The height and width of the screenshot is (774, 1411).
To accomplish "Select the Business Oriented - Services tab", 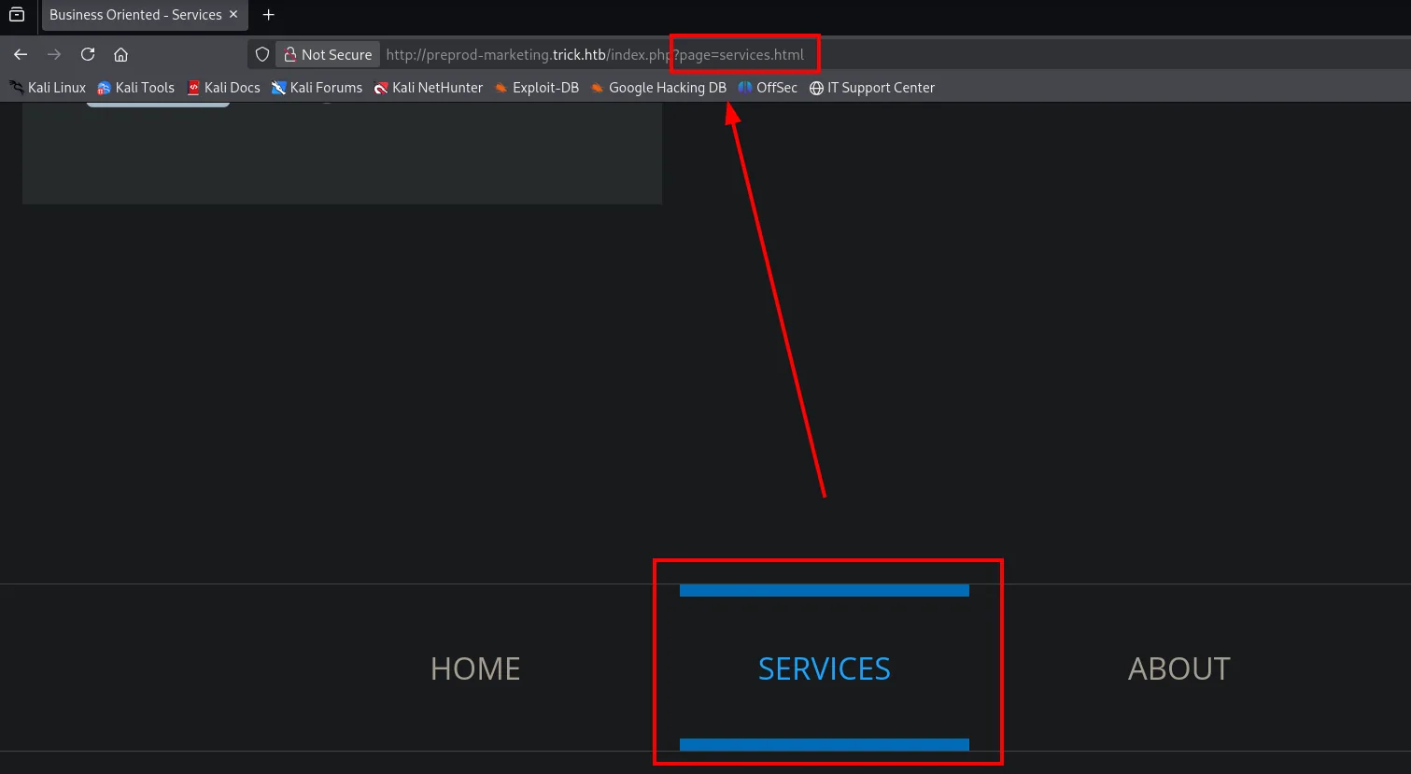I will click(x=145, y=15).
